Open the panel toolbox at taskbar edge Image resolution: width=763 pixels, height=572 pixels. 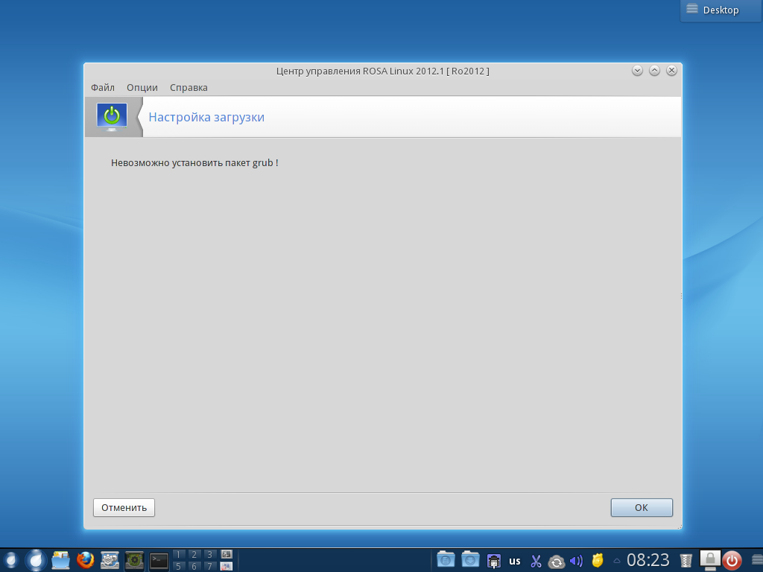click(757, 561)
